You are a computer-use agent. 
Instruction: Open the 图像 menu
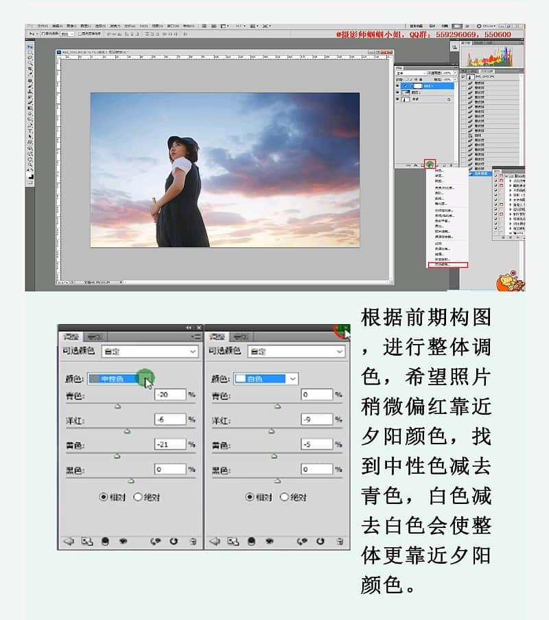click(71, 26)
